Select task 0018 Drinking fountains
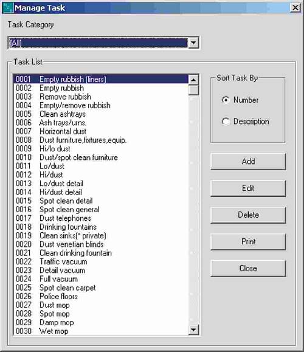 pos(101,227)
